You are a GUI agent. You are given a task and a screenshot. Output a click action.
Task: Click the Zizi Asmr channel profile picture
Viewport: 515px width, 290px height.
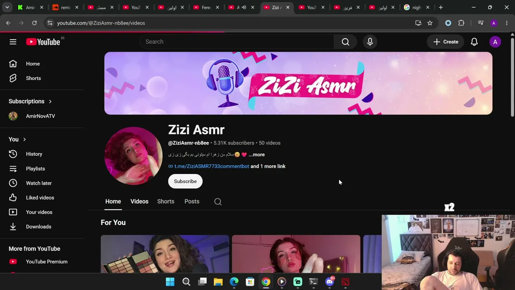coord(134,156)
